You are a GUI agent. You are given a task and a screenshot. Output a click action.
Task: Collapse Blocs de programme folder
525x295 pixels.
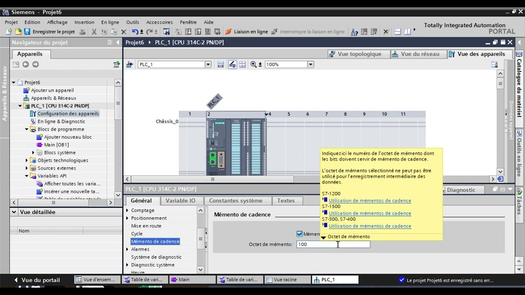coord(27,129)
